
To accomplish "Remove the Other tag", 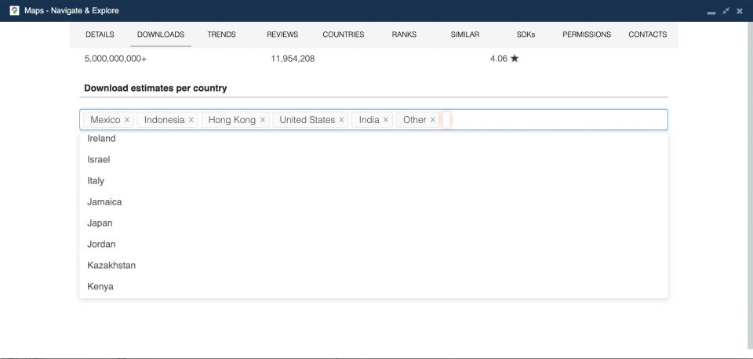I will click(433, 120).
